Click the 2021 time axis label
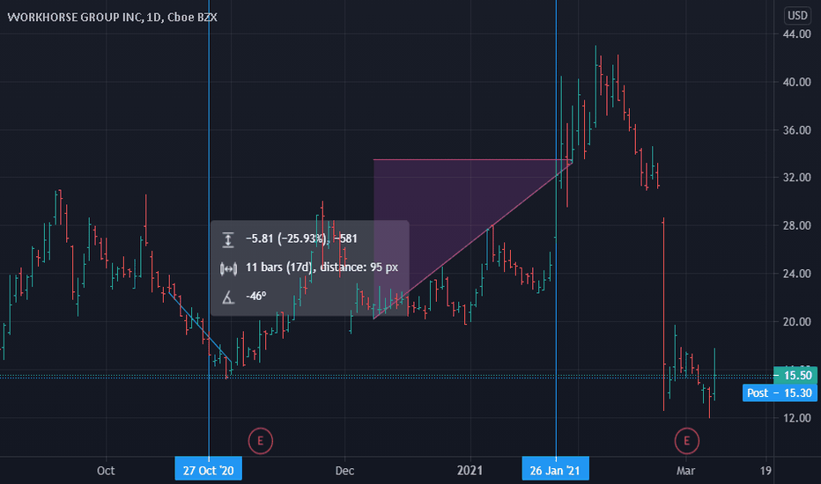The image size is (821, 484). click(x=470, y=471)
